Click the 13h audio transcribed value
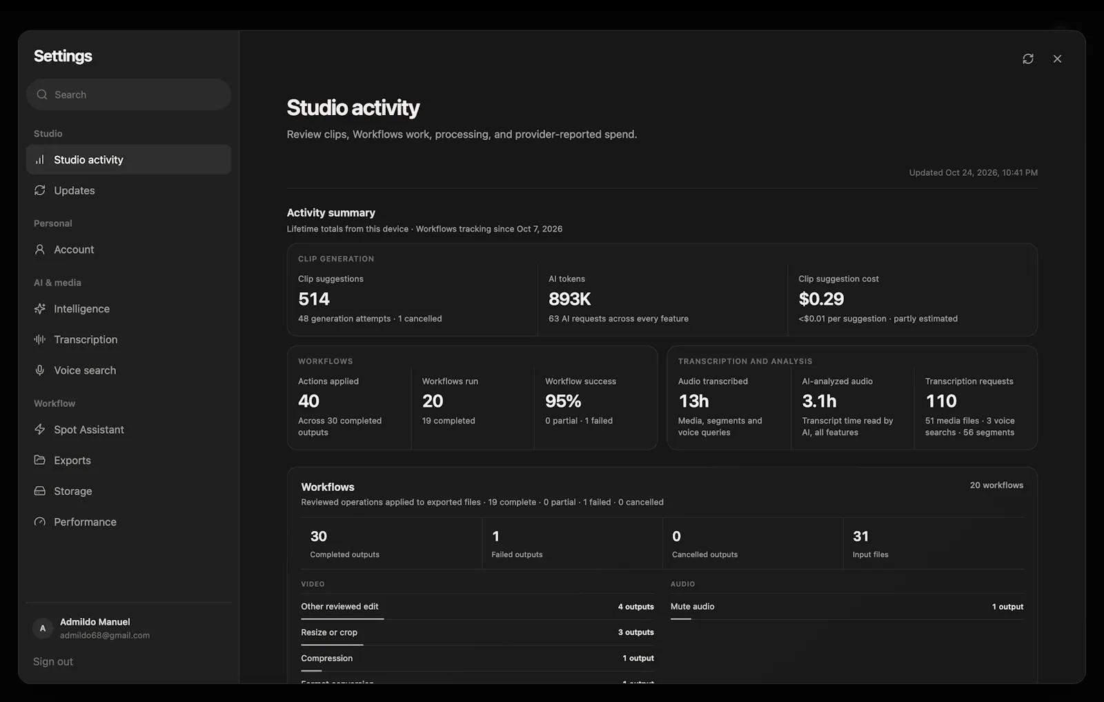 click(693, 401)
